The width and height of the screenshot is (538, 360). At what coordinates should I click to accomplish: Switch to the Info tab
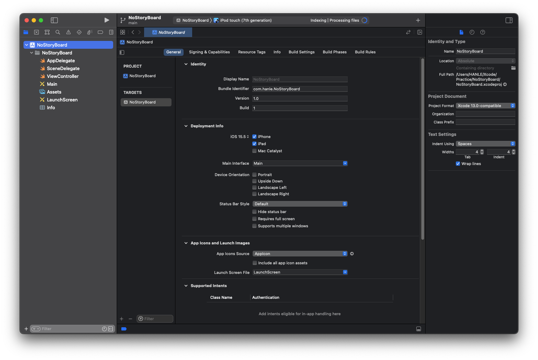[x=277, y=52]
